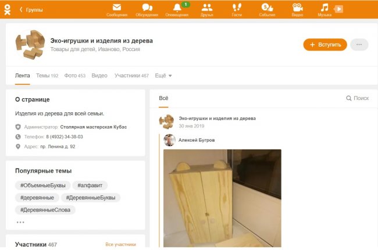
Task: Open the three-dots group options menu
Action: (359, 45)
